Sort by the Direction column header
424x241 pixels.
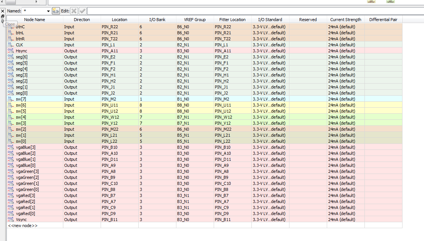click(x=82, y=20)
